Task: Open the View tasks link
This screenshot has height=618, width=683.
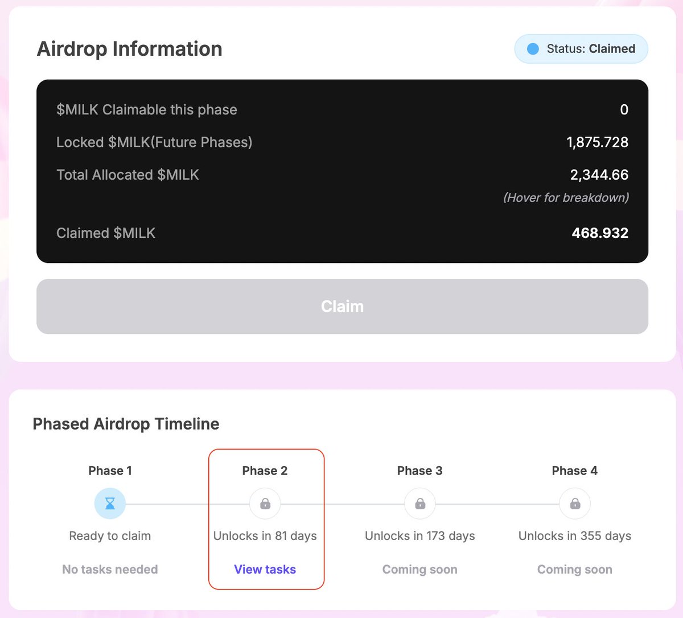Action: point(265,569)
